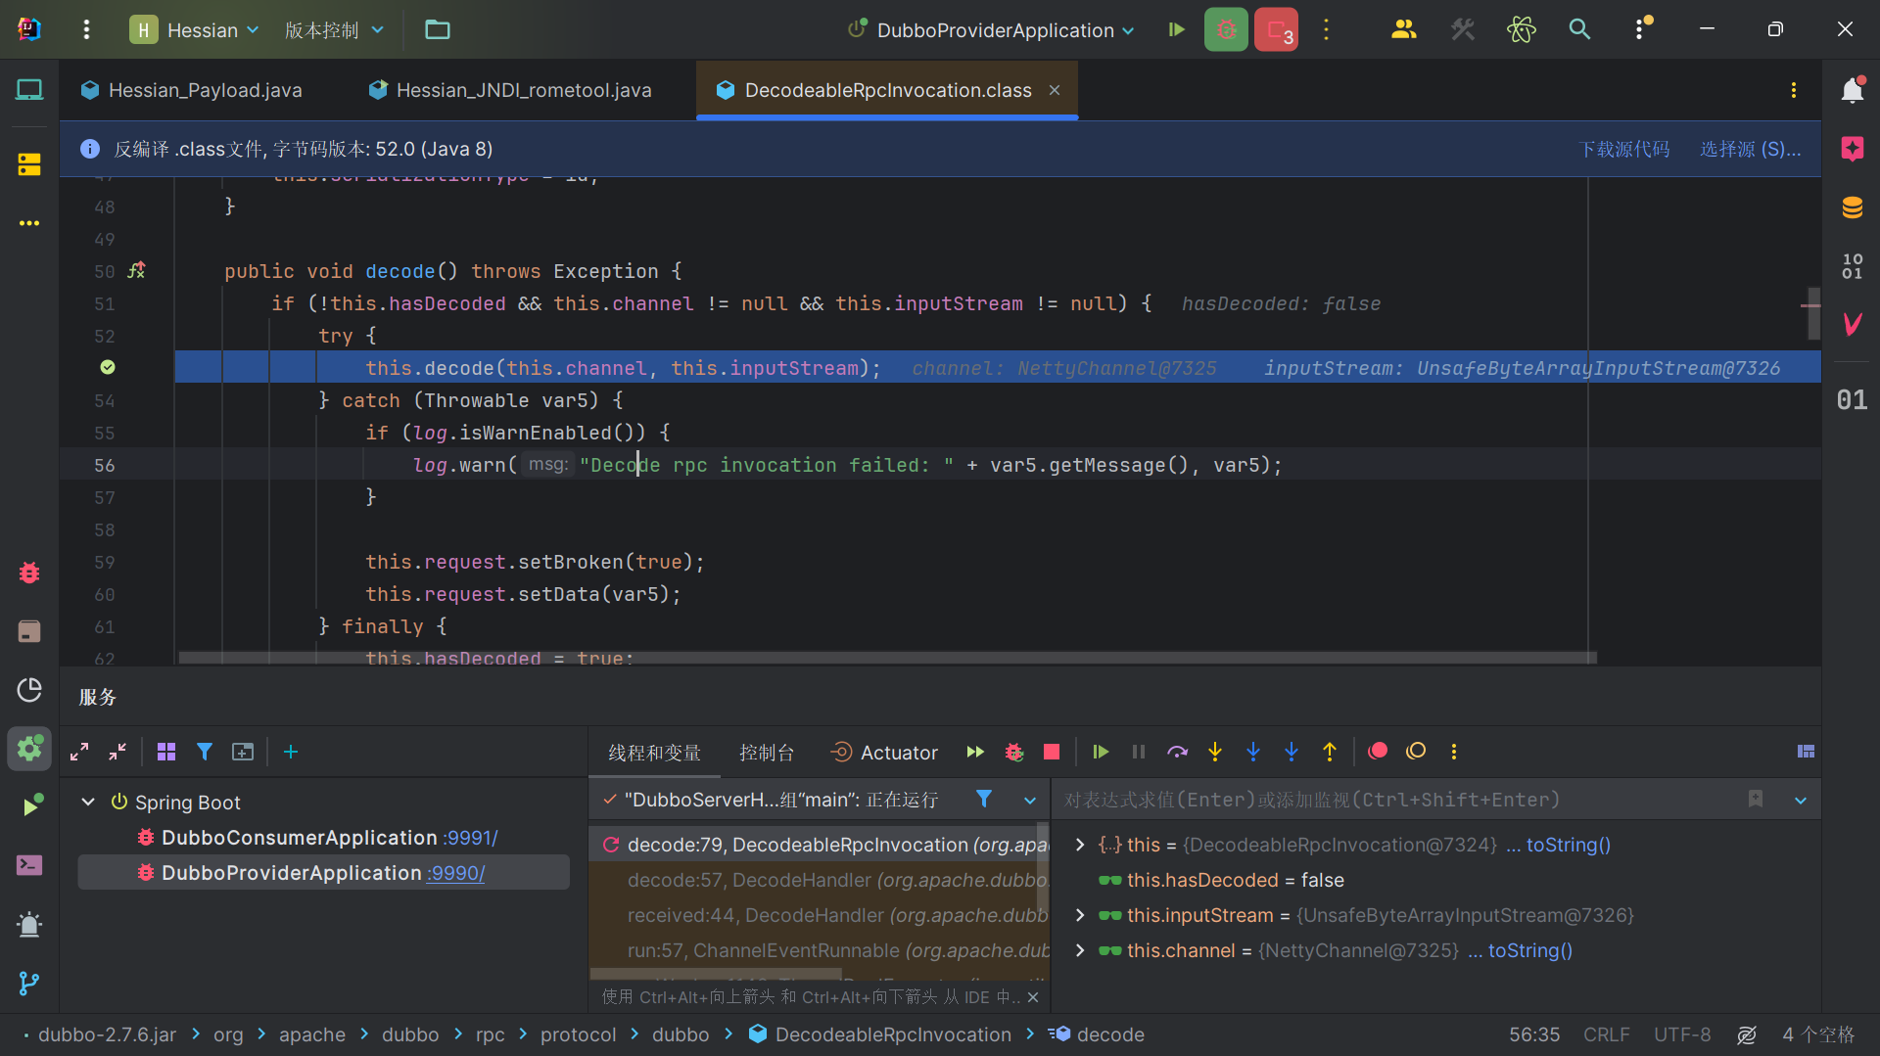This screenshot has height=1056, width=1880.
Task: Select the Actuator tab
Action: coord(885,753)
